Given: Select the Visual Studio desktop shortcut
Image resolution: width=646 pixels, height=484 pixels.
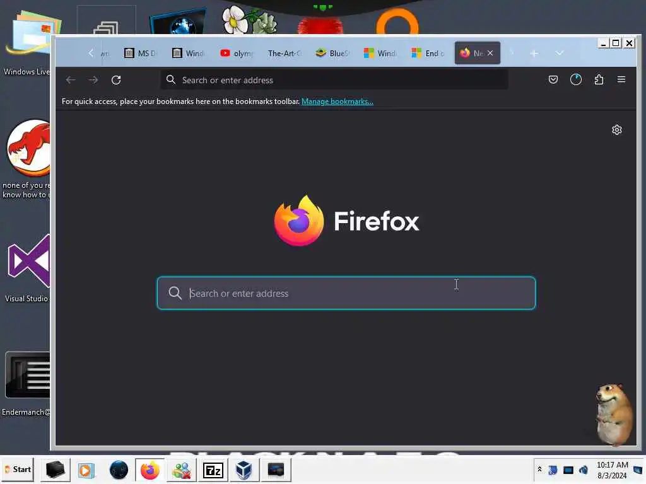Looking at the screenshot, I should (27, 268).
